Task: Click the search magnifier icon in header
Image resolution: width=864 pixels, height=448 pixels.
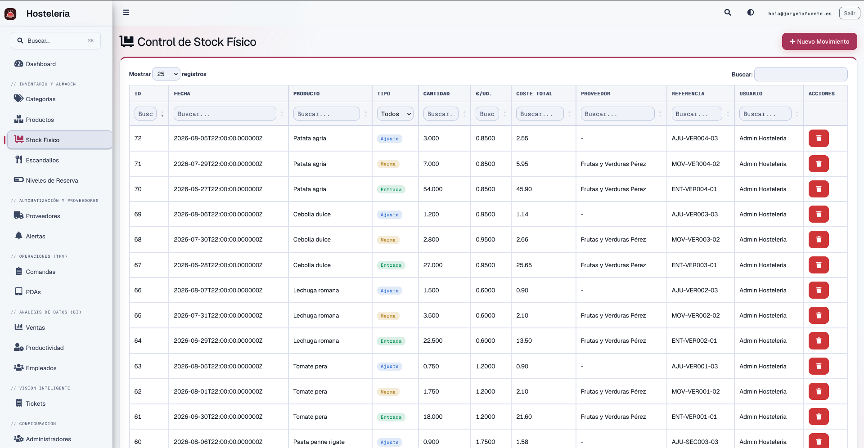Action: [728, 13]
